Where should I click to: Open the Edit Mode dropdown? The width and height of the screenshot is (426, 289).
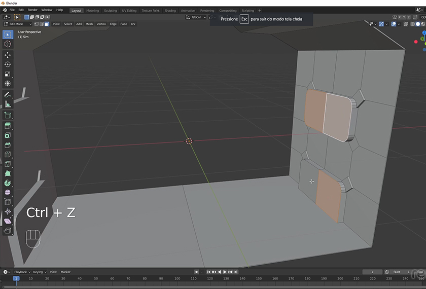pos(17,24)
